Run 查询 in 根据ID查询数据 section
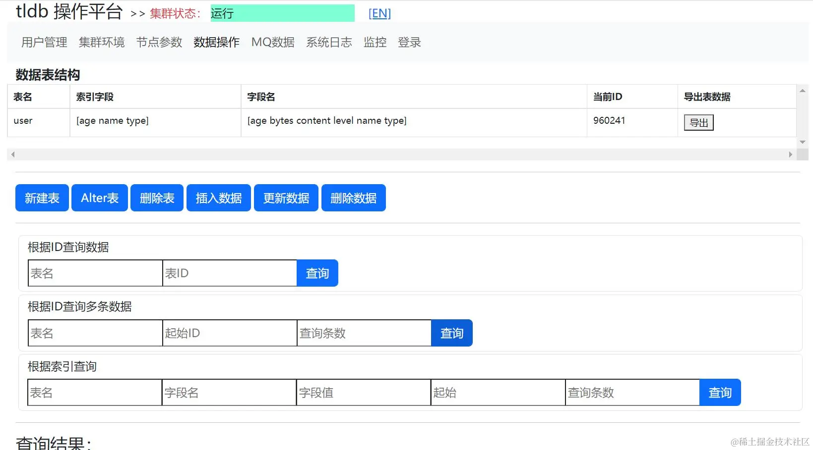The image size is (813, 450). point(317,273)
